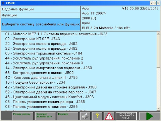Click the date and time display 12.03.2015
161x121 pixels.
point(126,116)
